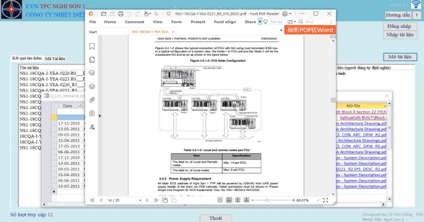
Task: Open the zoom percentage dropdown
Action: click(318, 200)
